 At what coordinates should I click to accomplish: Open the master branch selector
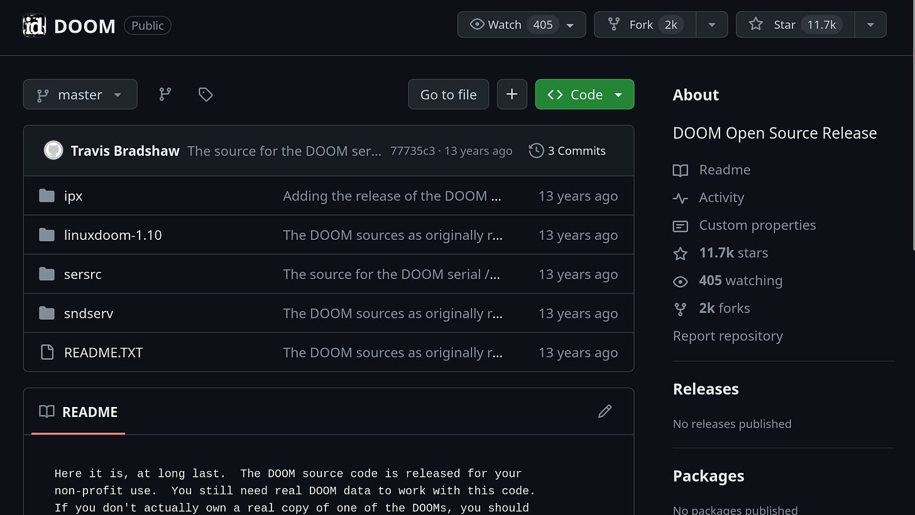[80, 94]
